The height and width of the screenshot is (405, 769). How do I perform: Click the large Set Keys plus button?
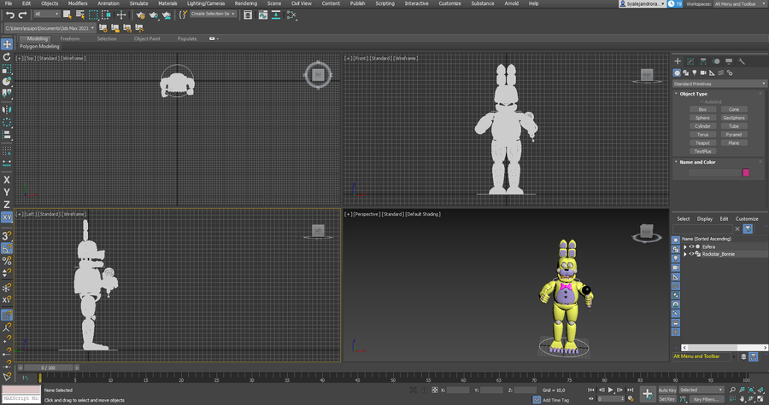pos(648,394)
